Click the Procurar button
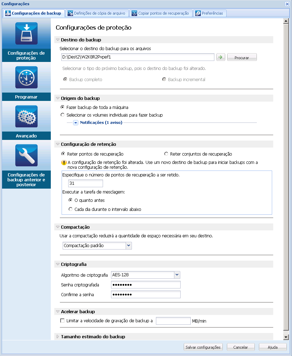Screen dimensions: 292x356 tap(242, 57)
